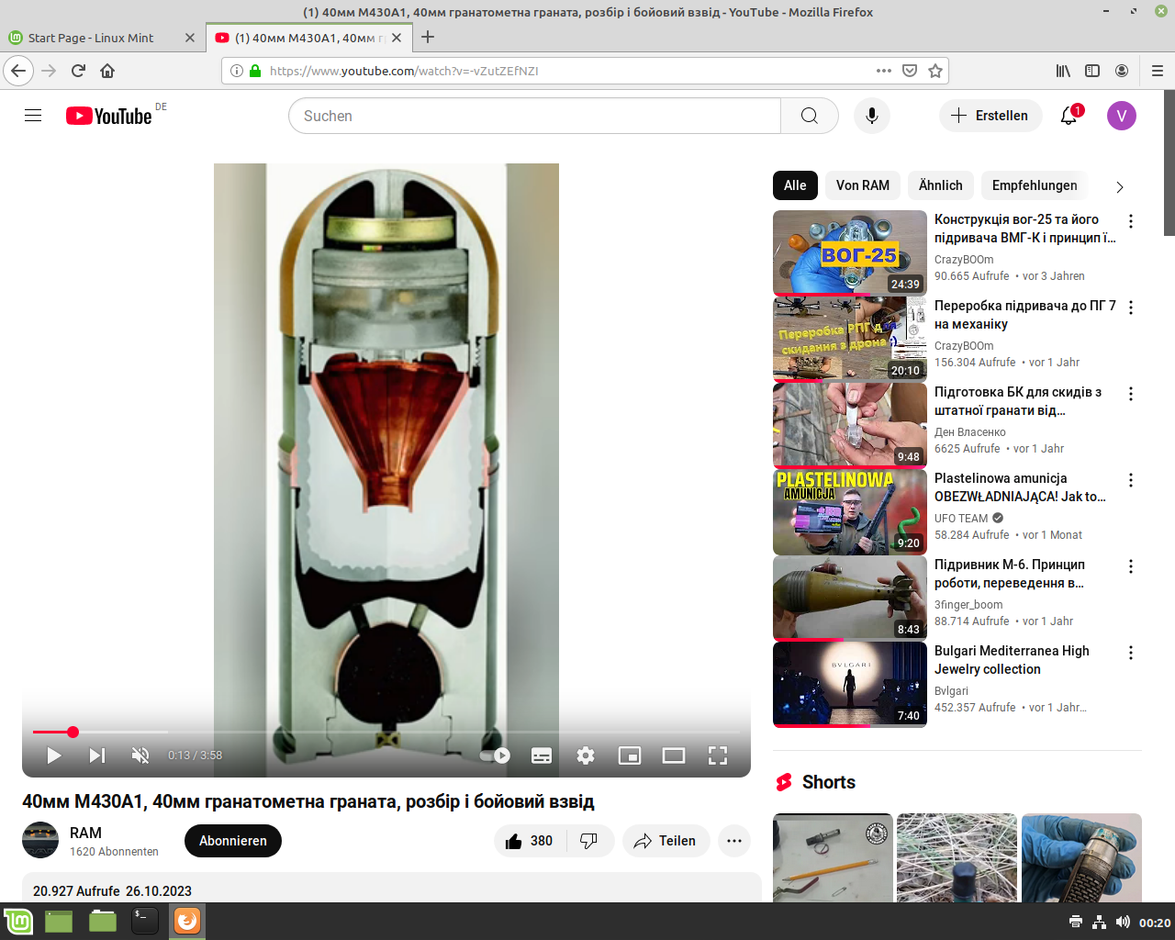1175x940 pixels.
Task: Open the YouTube guide hamburger menu
Action: (33, 116)
